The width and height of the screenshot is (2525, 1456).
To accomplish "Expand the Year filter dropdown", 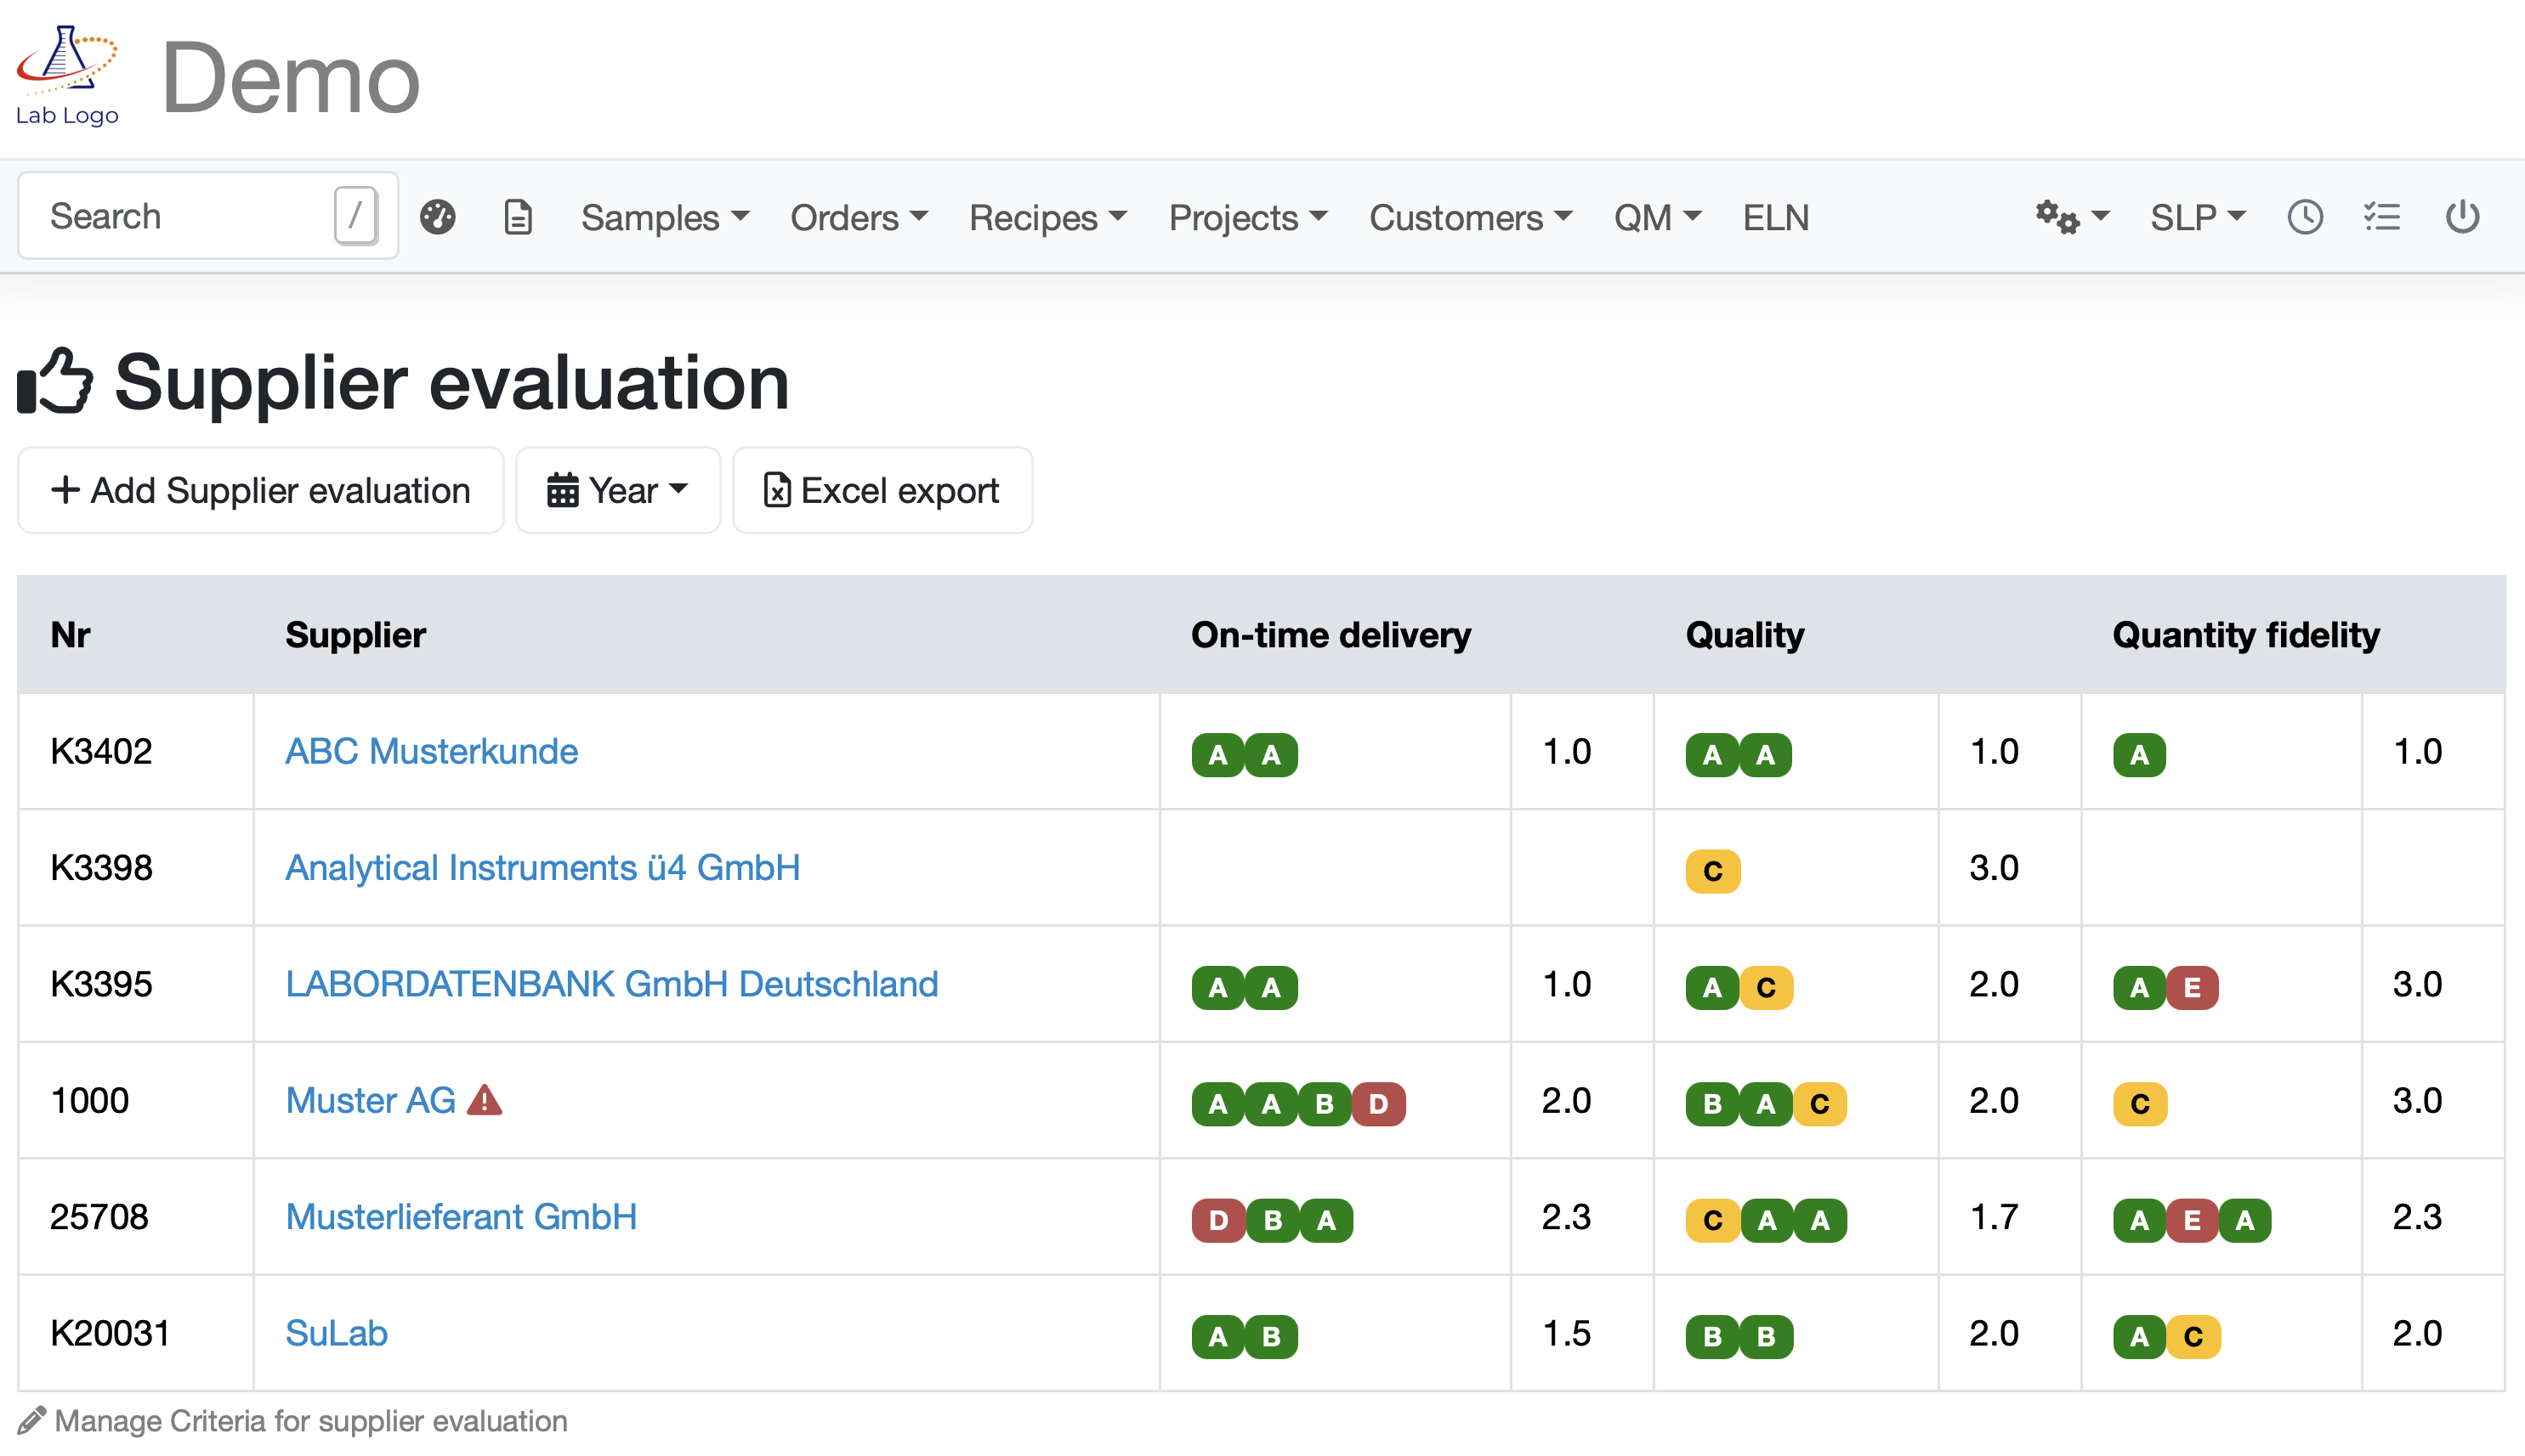I will pyautogui.click(x=617, y=490).
